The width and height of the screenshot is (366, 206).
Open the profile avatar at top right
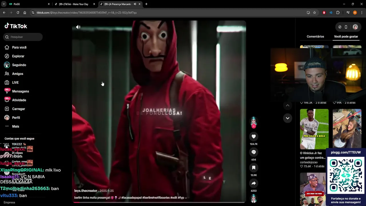[355, 27]
